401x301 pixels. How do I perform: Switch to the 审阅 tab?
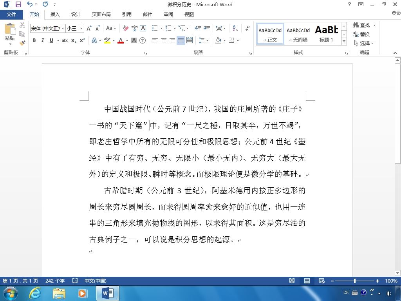pyautogui.click(x=168, y=15)
